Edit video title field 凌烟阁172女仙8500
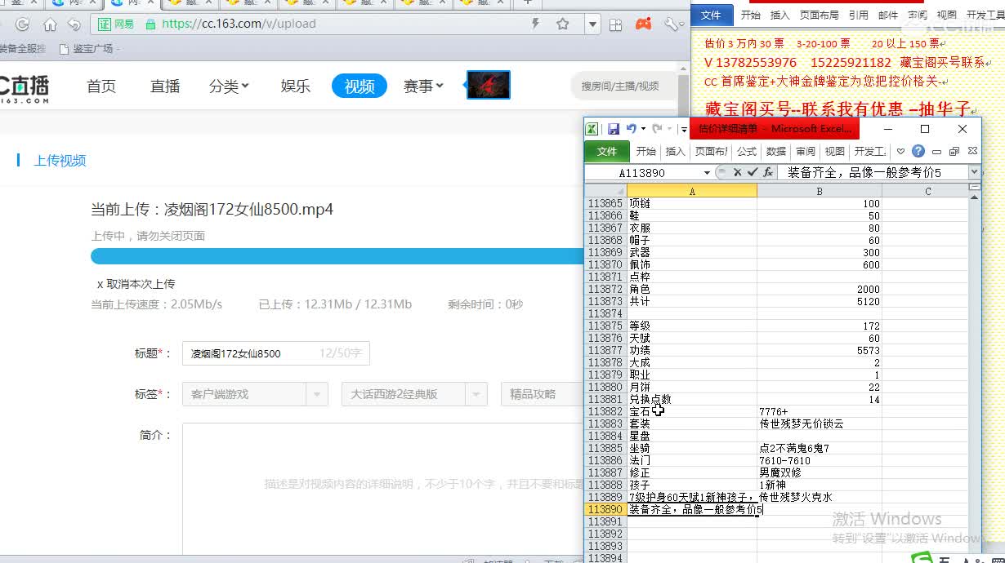The height and width of the screenshot is (563, 1005). [276, 353]
